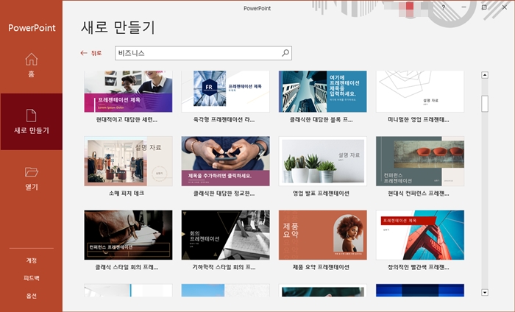Select the 현대식 컨퍼런스 프레젠테이션 thumbnail
This screenshot has width=515, height=312.
[x=420, y=161]
